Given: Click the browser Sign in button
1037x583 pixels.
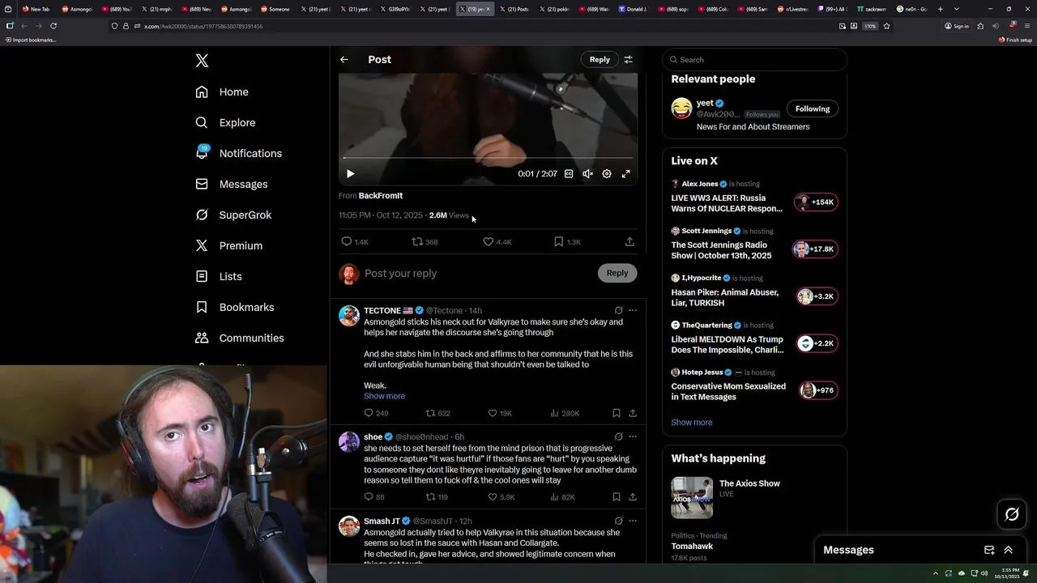Looking at the screenshot, I should pyautogui.click(x=957, y=26).
